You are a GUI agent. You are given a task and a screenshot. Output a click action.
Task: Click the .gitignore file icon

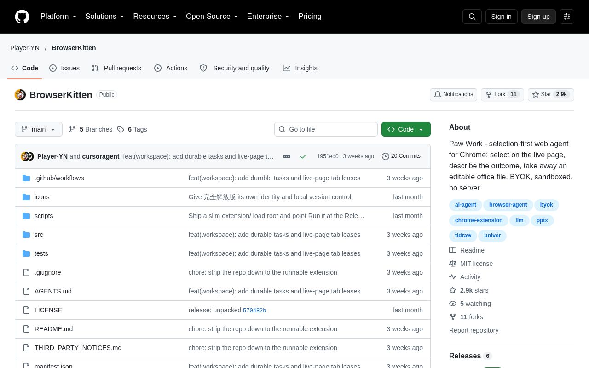click(x=26, y=272)
